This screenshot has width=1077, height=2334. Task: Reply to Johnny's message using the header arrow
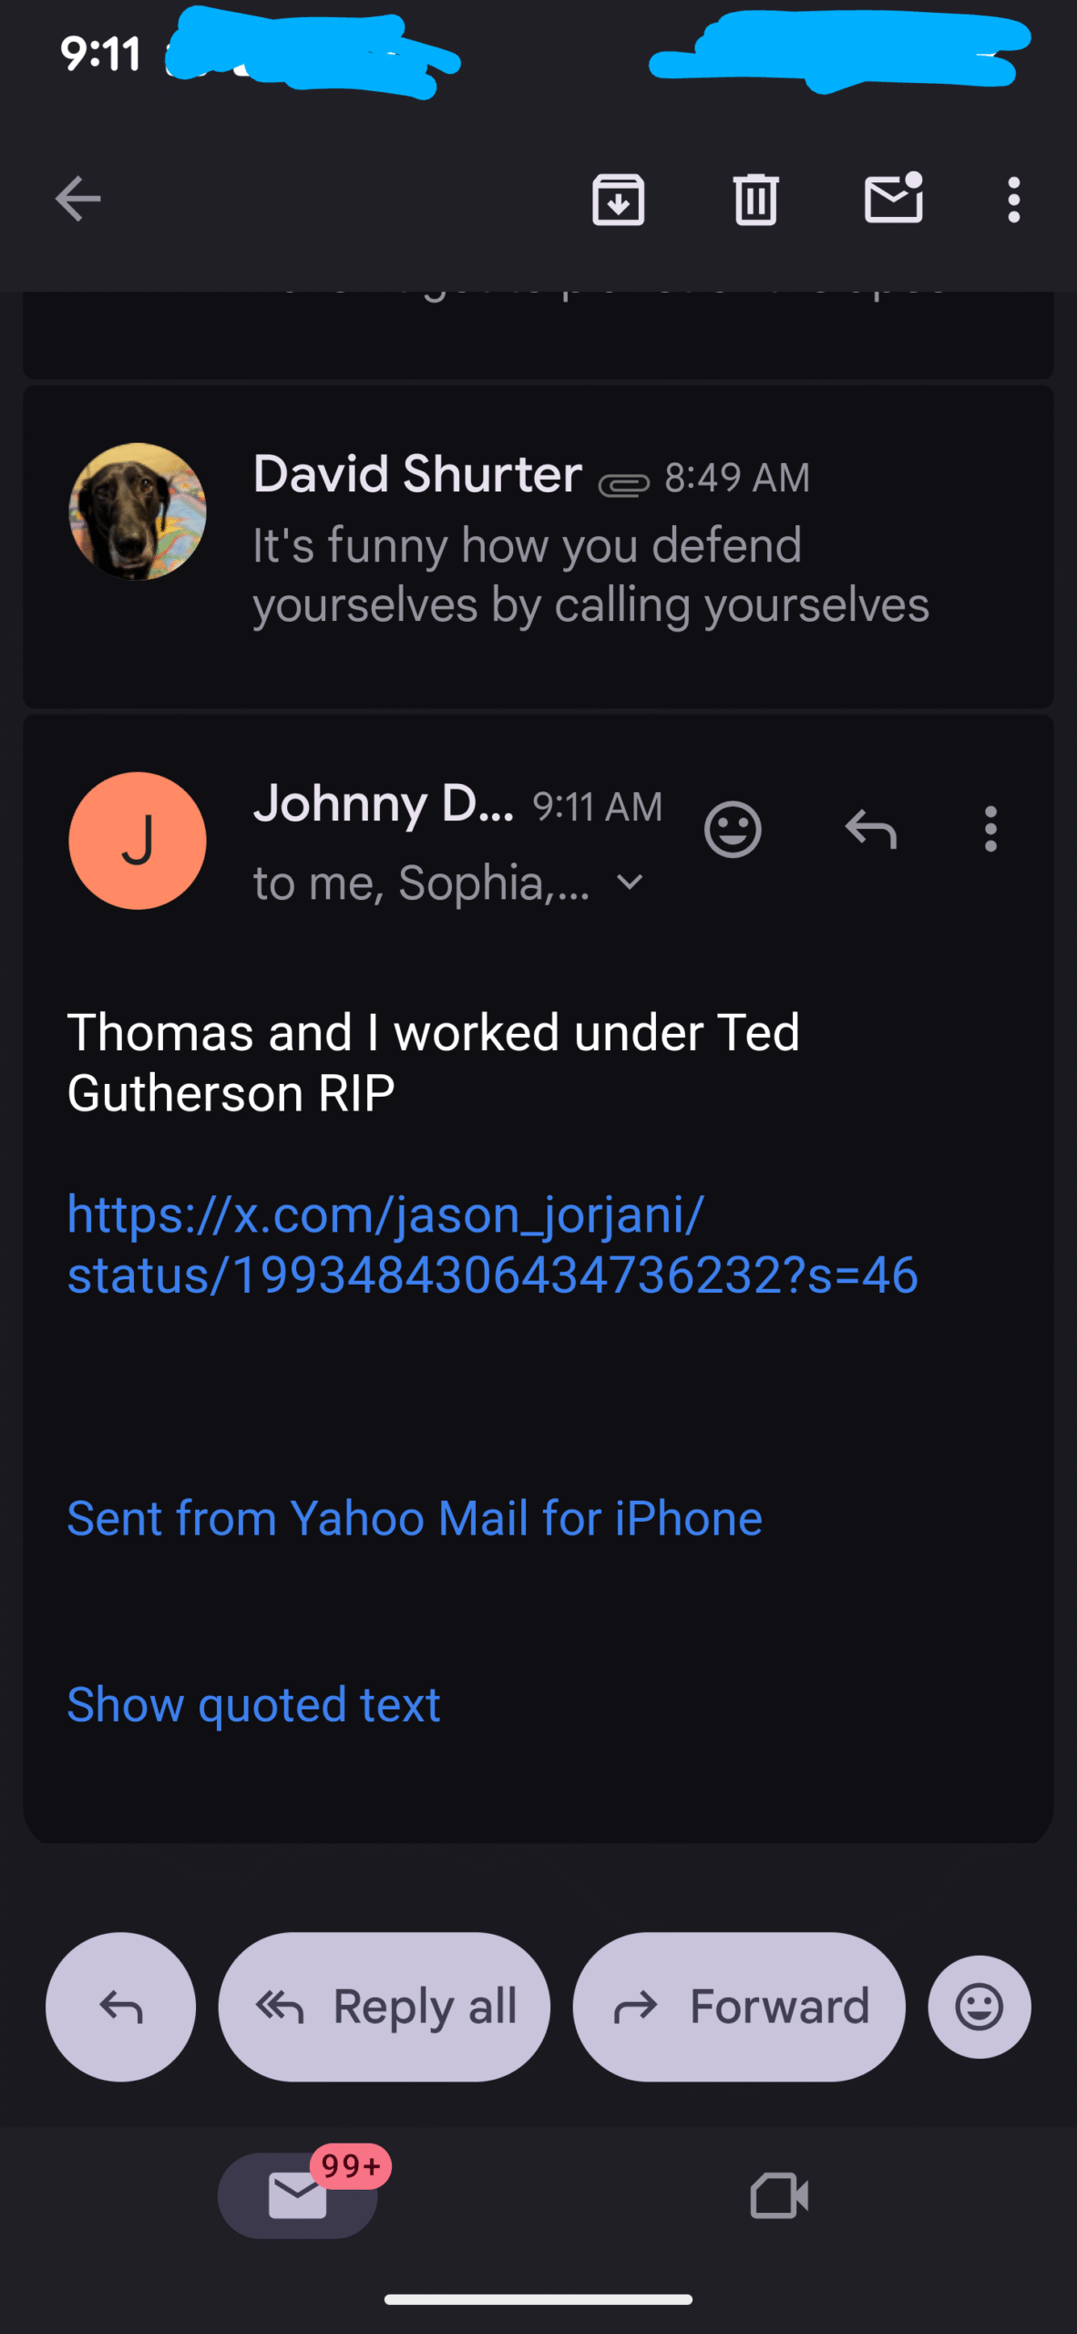pos(871,830)
